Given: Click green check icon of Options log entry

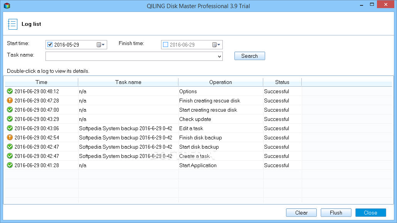Looking at the screenshot, I should [x=10, y=91].
